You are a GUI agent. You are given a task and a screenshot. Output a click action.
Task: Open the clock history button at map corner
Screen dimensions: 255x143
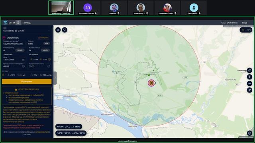[x=249, y=133]
